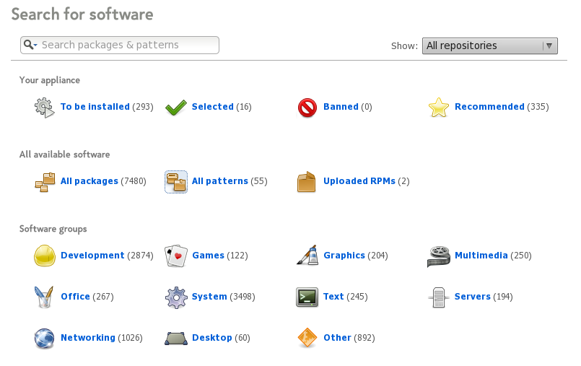Viewport: 581px width, 366px height.
Task: Browse the System software group link
Action: [209, 297]
